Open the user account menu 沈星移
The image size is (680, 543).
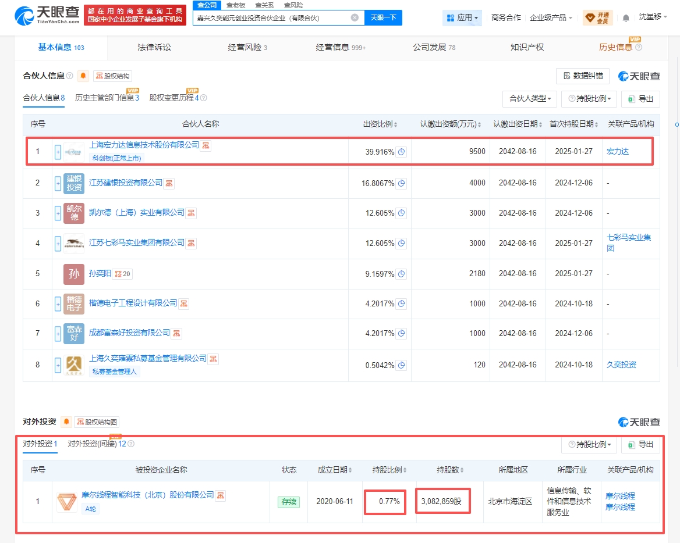point(652,17)
